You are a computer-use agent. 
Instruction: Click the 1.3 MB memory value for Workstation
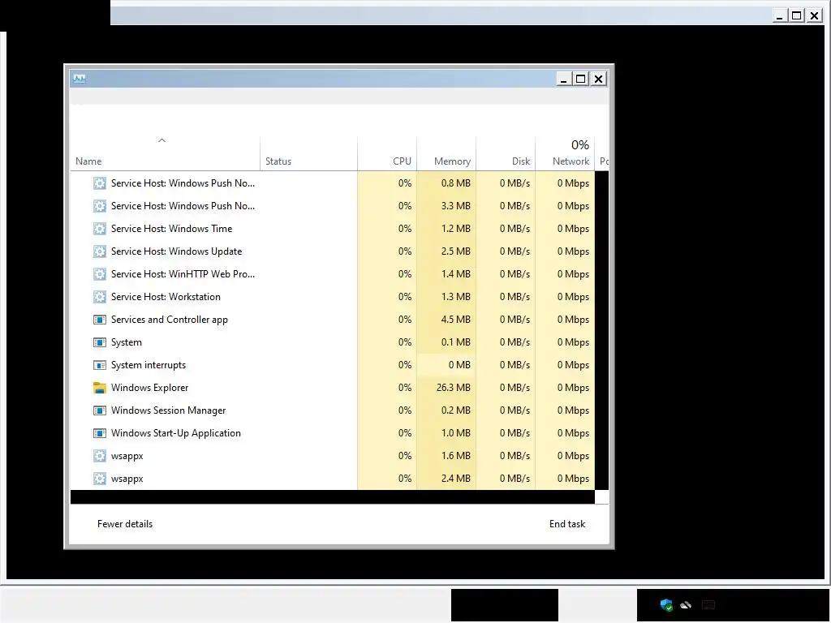point(456,297)
